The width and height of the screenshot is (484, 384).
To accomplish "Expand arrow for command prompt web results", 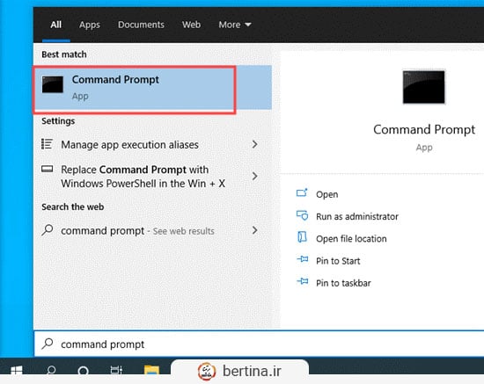I will [254, 230].
